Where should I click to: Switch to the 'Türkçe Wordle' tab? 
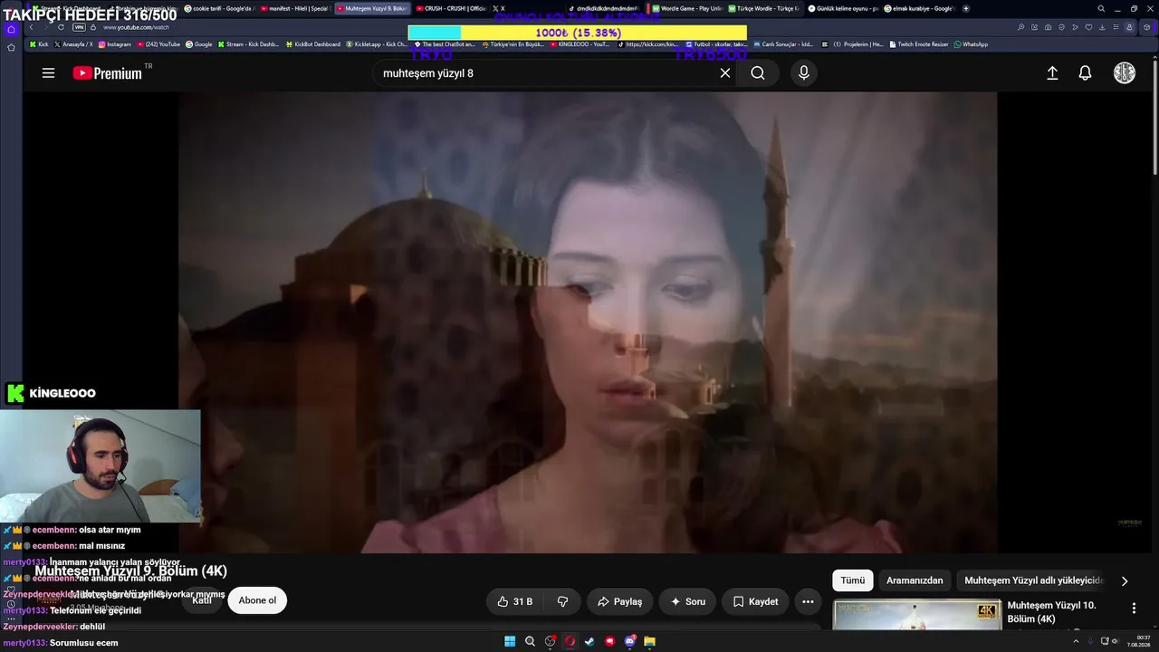click(764, 8)
